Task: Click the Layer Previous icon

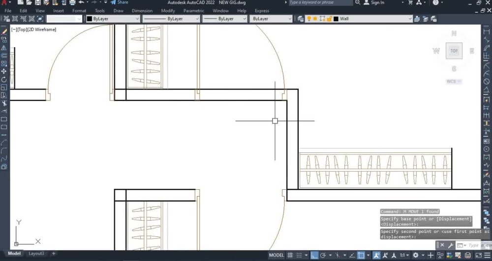Action: (425, 19)
